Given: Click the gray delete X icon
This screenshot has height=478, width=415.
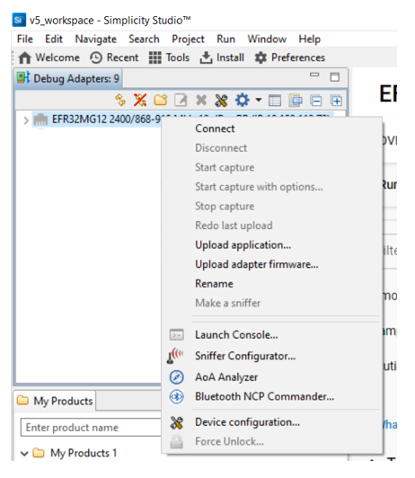Looking at the screenshot, I should tap(201, 100).
